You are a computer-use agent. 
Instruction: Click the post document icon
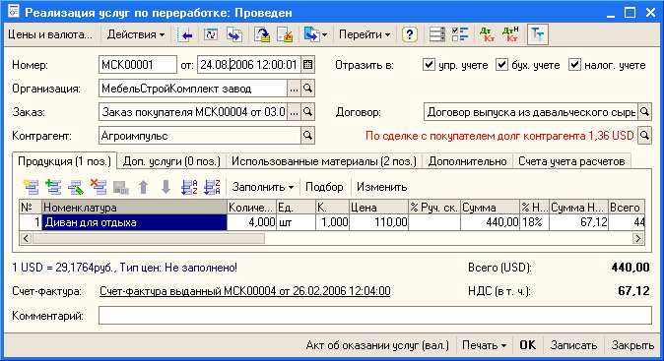pyautogui.click(x=262, y=34)
